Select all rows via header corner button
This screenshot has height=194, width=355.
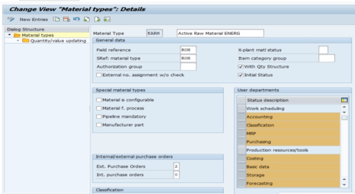[x=241, y=100]
